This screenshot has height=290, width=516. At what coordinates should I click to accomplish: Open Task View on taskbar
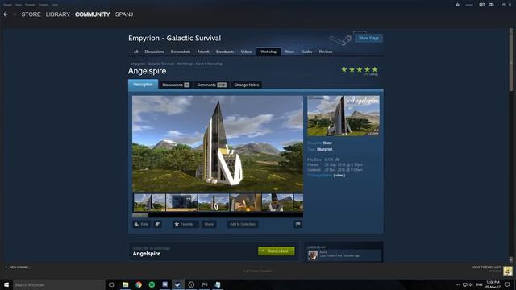click(112, 284)
